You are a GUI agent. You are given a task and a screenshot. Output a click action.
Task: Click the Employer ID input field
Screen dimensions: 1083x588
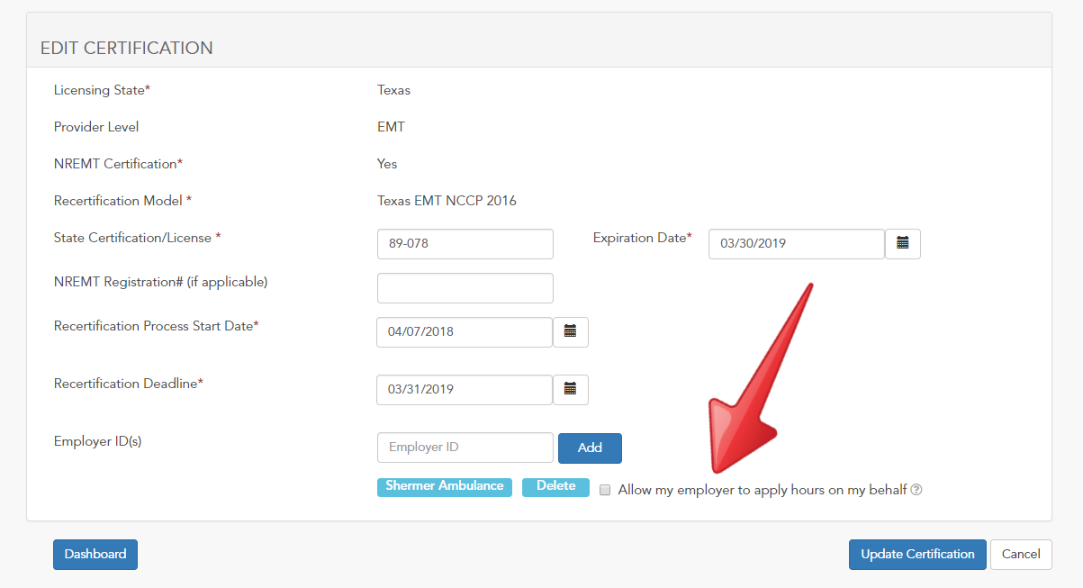pos(465,448)
